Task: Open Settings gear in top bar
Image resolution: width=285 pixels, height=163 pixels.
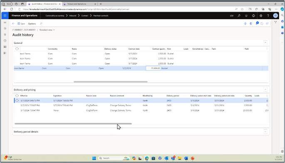Action: [261, 16]
